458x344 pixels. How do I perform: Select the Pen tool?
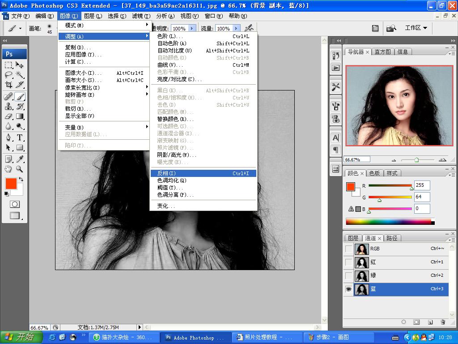click(9, 138)
